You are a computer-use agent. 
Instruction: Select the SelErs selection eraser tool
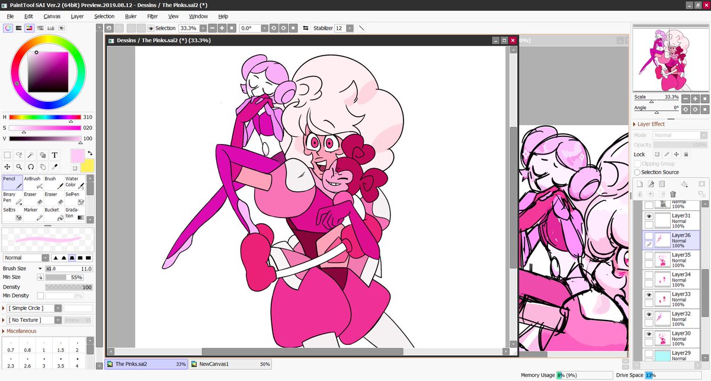pyautogui.click(x=12, y=214)
